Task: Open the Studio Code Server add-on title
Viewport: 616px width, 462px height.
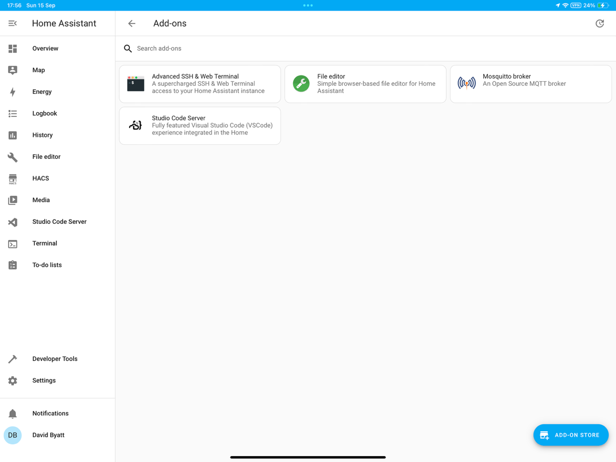Action: pos(179,118)
